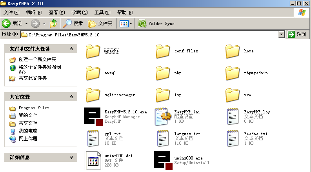
Task: Open the 收藏(A) menu
Action: coord(80,13)
